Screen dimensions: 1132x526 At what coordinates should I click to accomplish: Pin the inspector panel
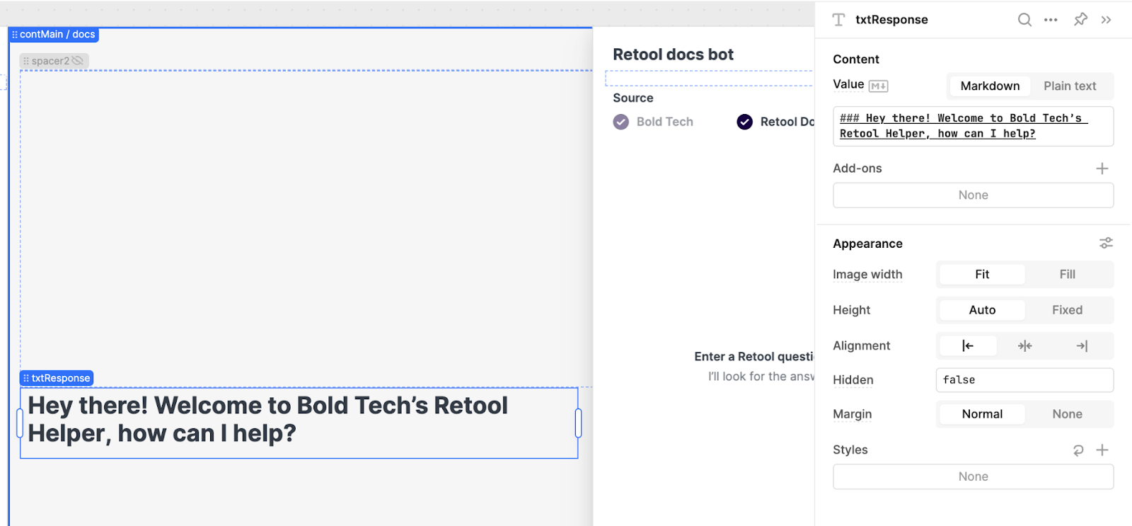pyautogui.click(x=1080, y=20)
